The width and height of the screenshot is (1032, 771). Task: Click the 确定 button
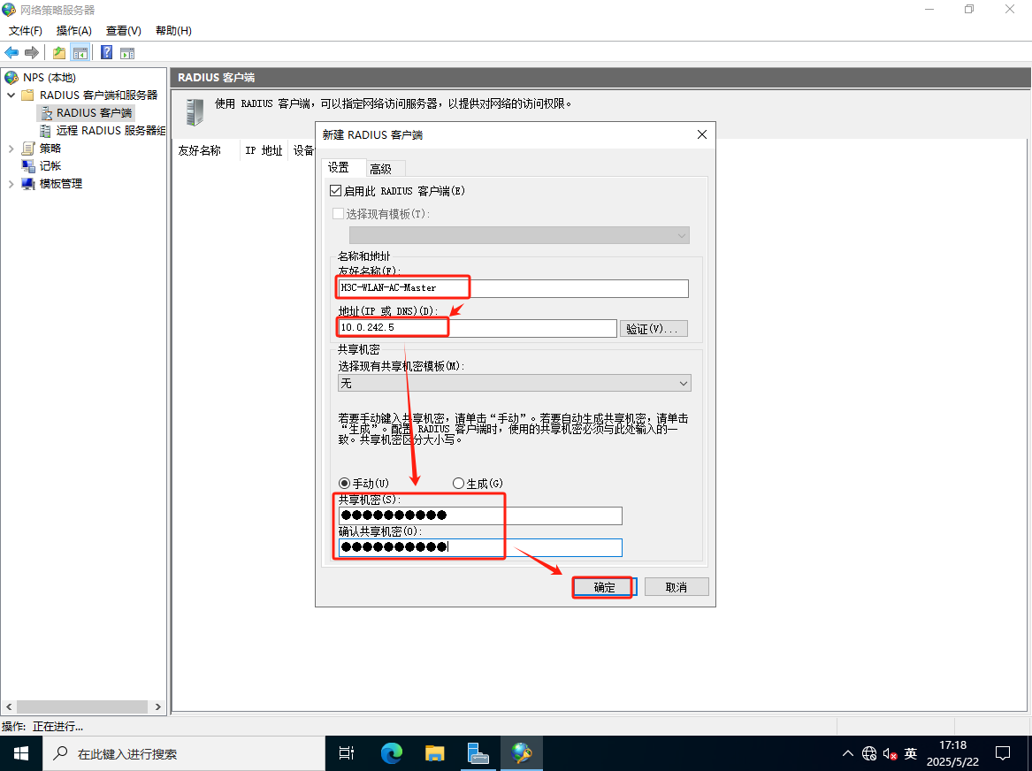604,587
